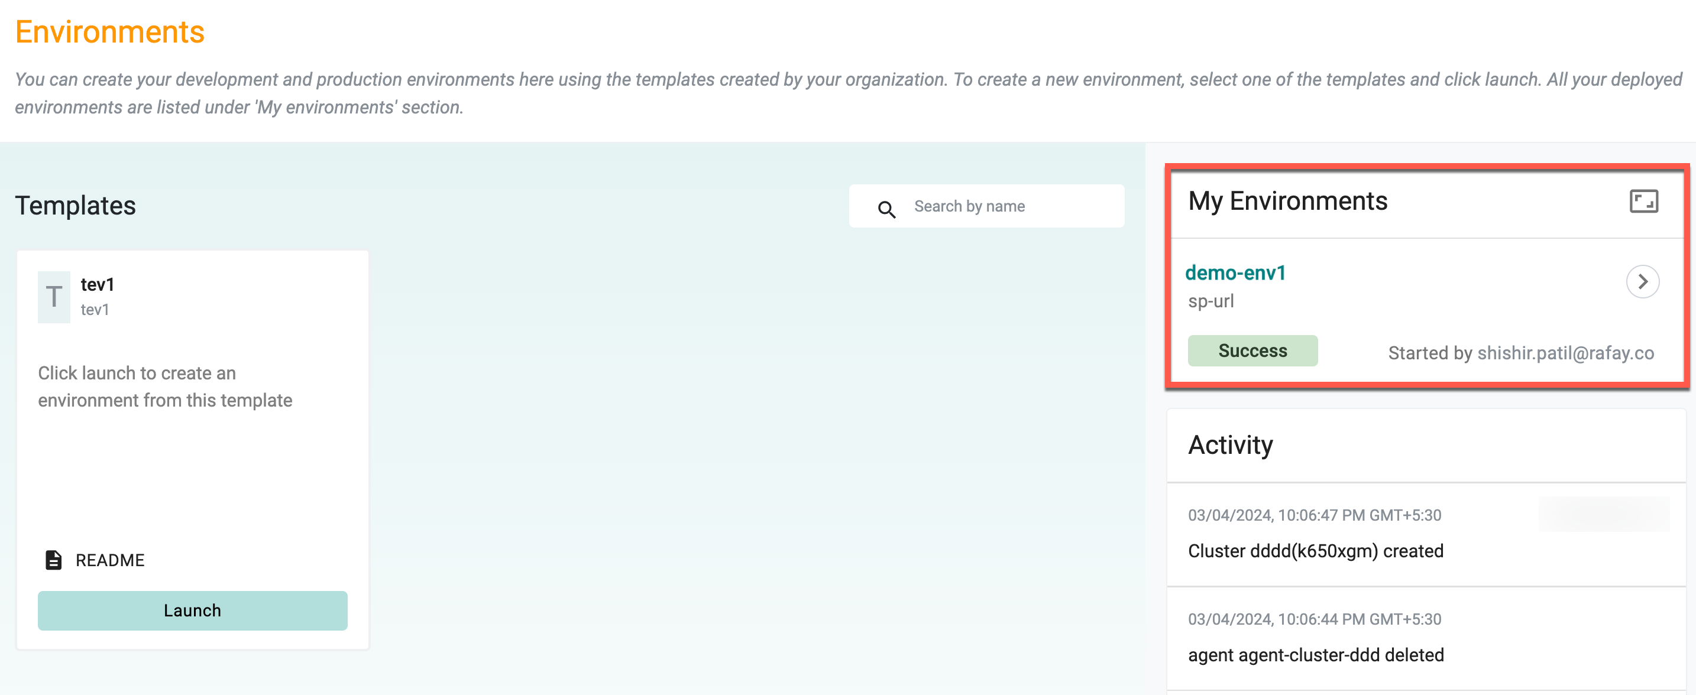Screen dimensions: 1696x695
Task: Launch the tev1 template
Action: (192, 610)
